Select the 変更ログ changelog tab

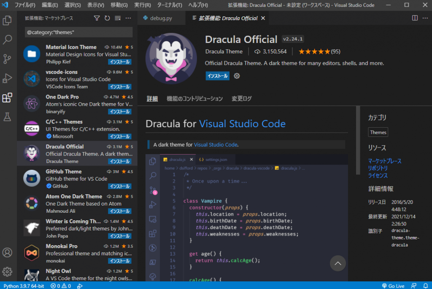tap(241, 99)
